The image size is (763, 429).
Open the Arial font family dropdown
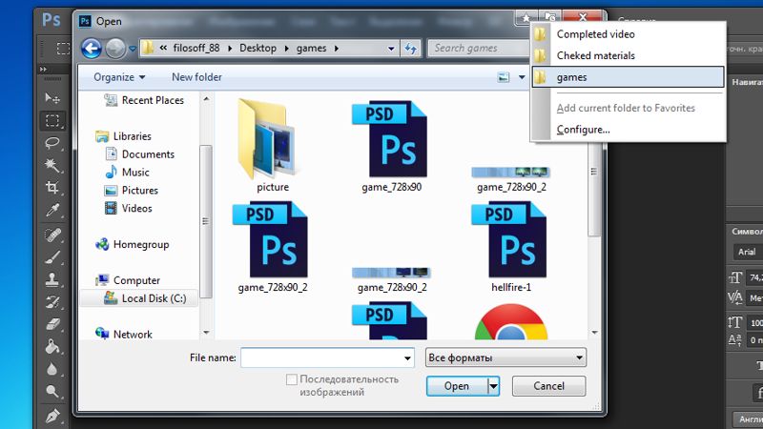coord(748,252)
